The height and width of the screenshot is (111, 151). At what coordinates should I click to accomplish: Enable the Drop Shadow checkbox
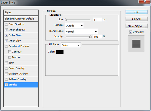6,24
